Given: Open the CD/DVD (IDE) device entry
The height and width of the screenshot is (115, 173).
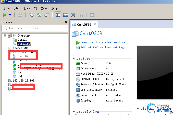Looking at the screenshot, I should (90, 79).
